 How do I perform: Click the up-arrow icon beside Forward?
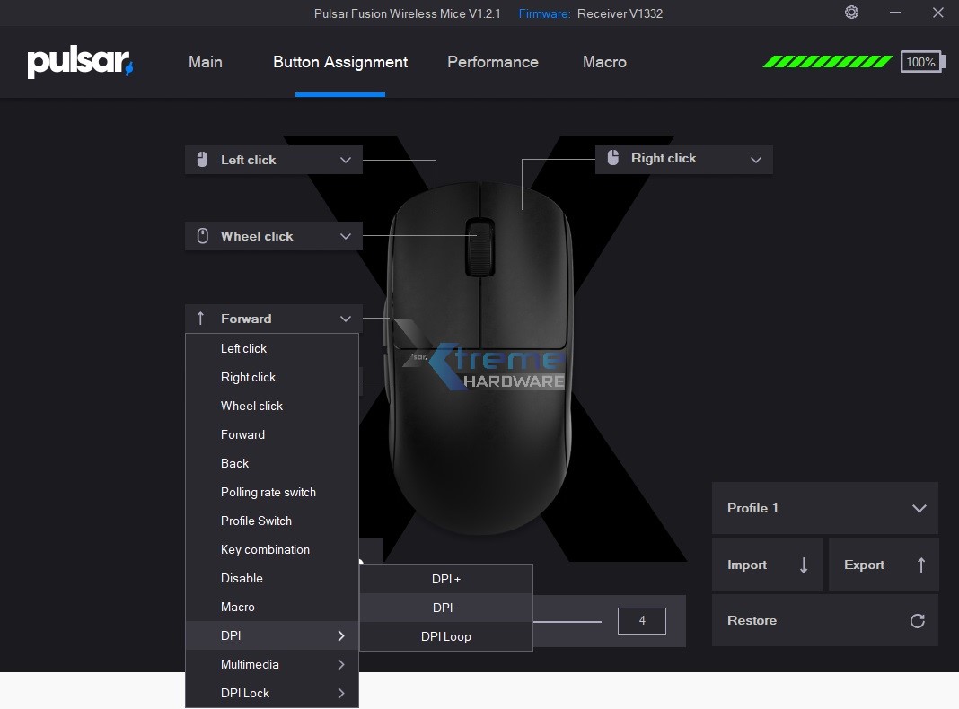pyautogui.click(x=199, y=318)
